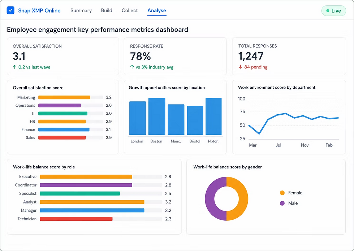The image size is (354, 251).
Task: Click the IT satisfaction bar
Action: [63, 114]
